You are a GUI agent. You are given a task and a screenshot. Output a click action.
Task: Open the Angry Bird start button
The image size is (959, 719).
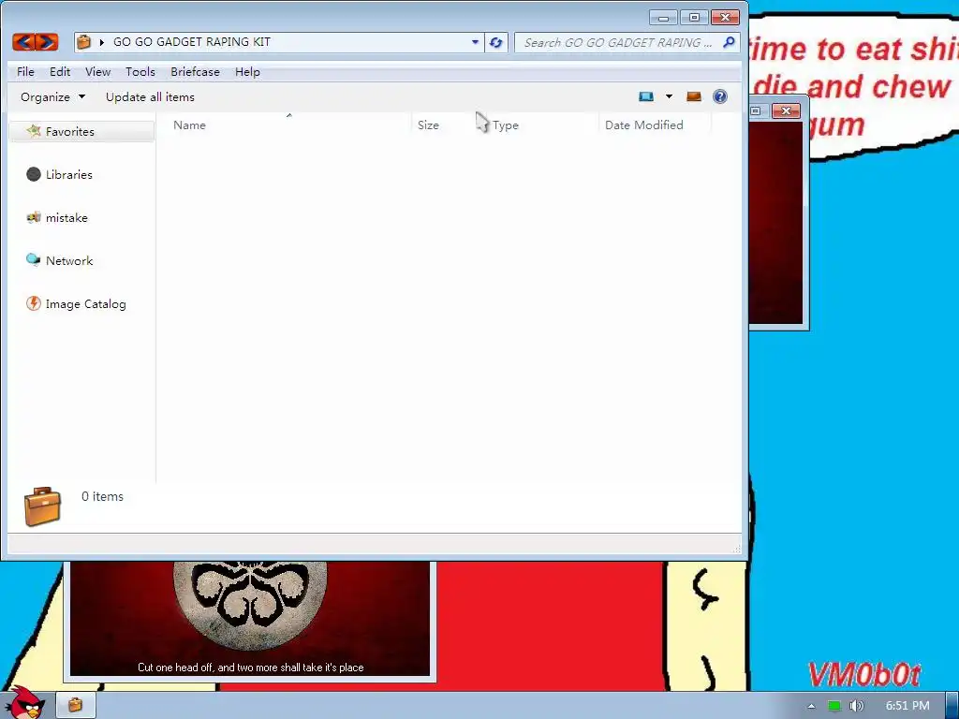pos(26,702)
